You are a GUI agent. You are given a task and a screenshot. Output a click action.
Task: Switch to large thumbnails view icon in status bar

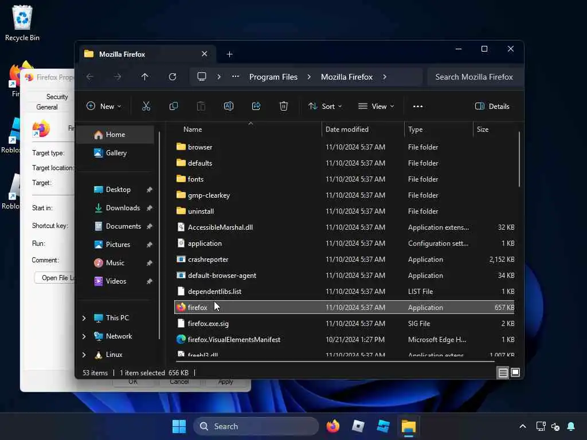(515, 372)
